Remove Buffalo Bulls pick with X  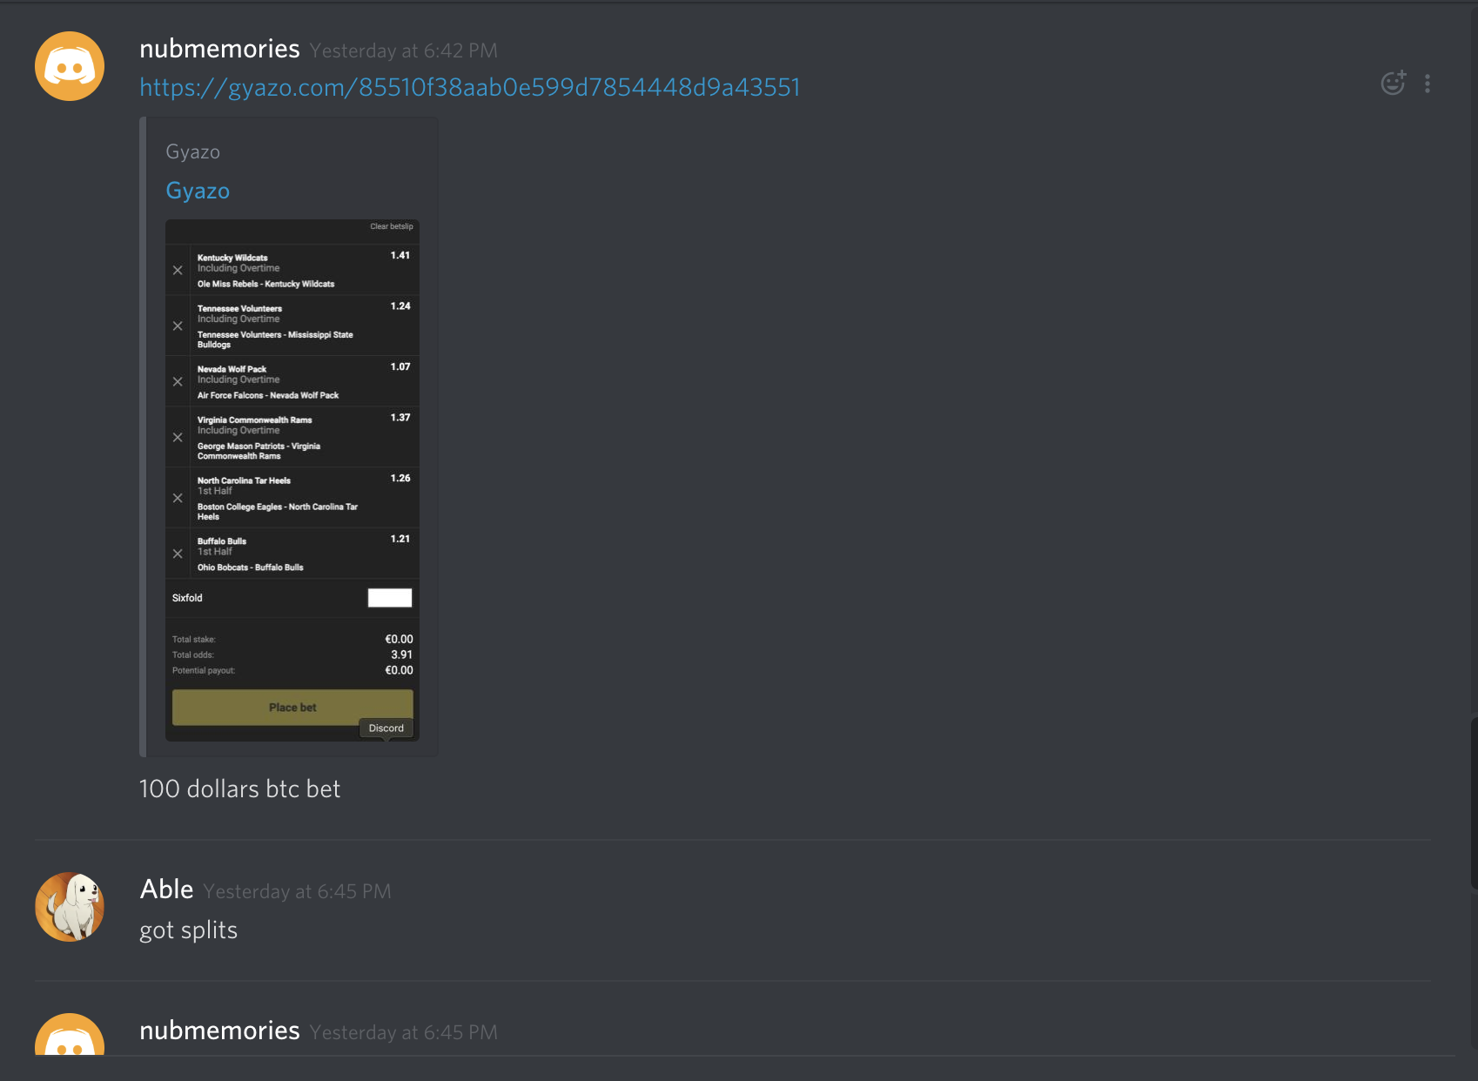click(x=178, y=554)
